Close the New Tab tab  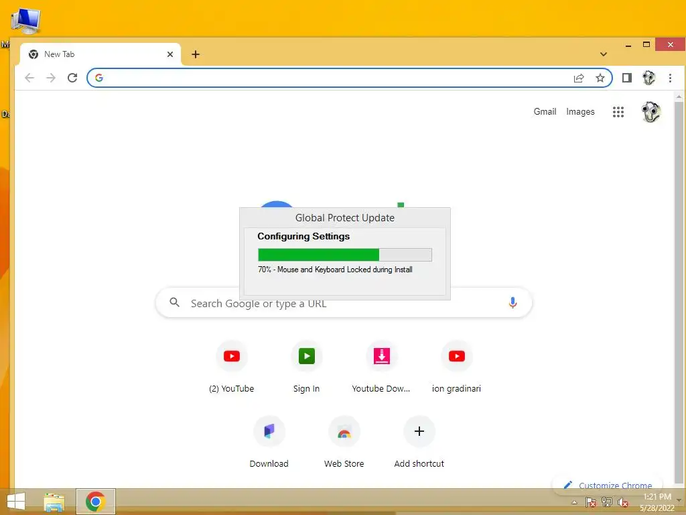(170, 54)
